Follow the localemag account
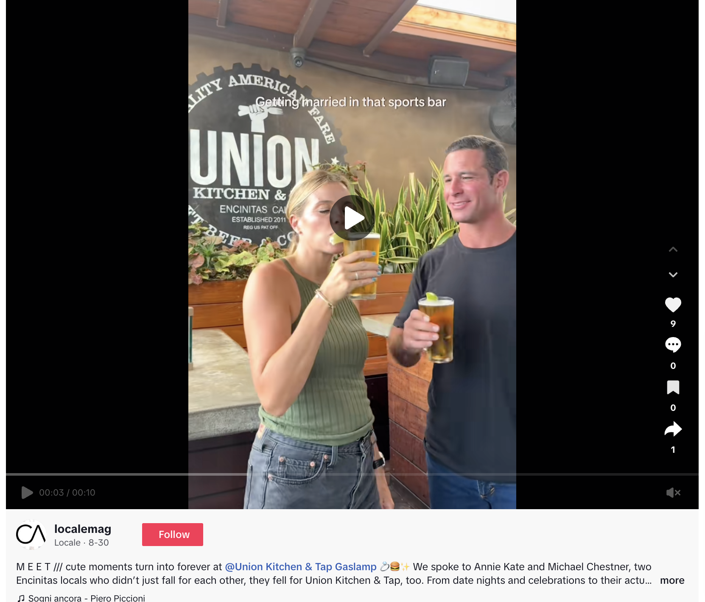The image size is (705, 602). click(x=173, y=535)
